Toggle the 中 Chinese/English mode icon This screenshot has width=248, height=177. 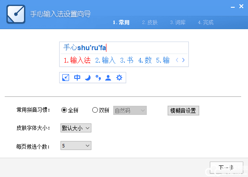[77, 78]
